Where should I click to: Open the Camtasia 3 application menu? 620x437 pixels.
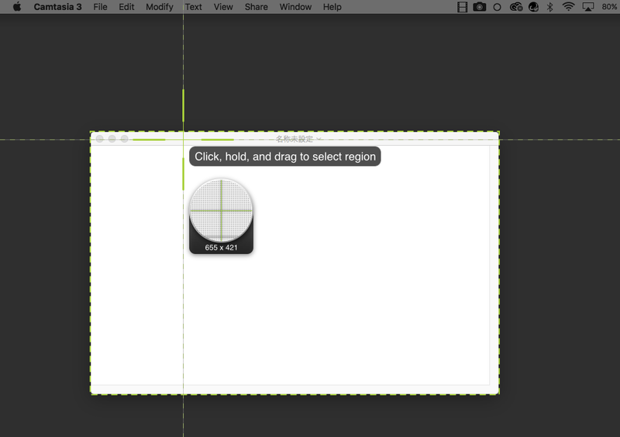(x=57, y=7)
